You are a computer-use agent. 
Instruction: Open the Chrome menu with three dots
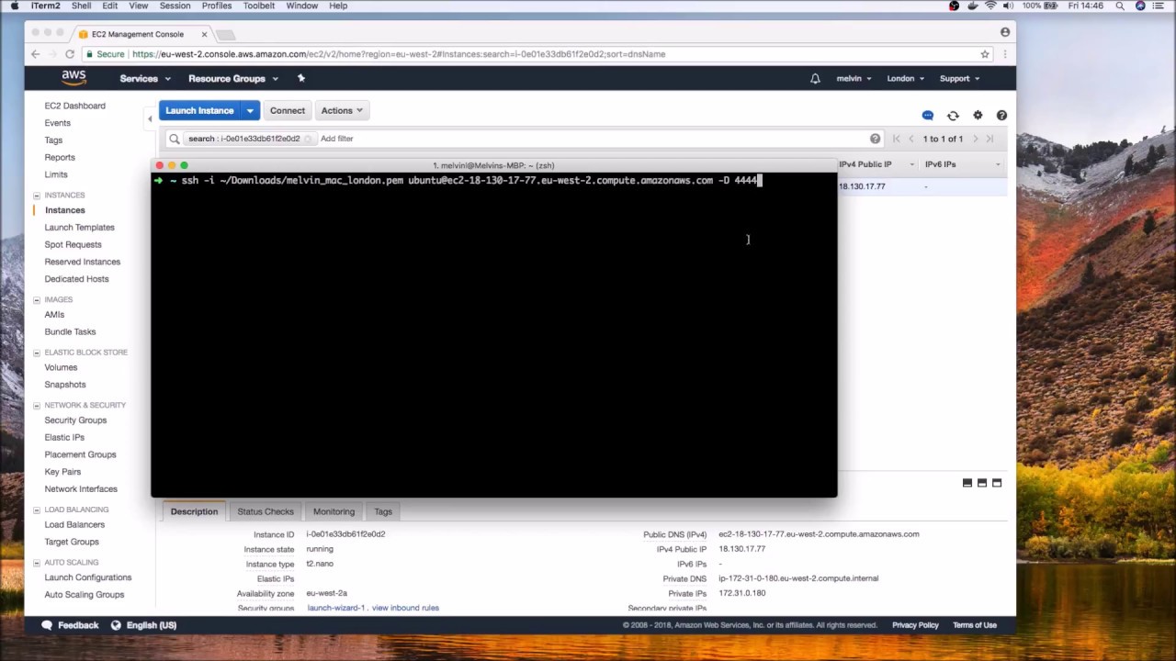[x=1005, y=54]
